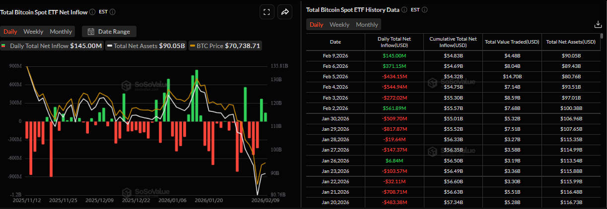
Task: Toggle the Total Net Assets line series
Action: (146, 46)
